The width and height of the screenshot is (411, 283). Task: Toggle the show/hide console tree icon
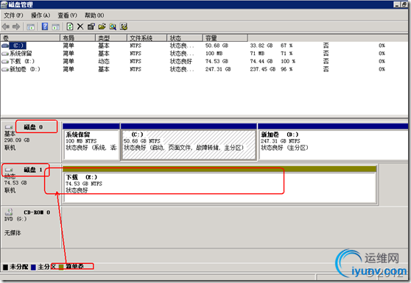(x=30, y=26)
